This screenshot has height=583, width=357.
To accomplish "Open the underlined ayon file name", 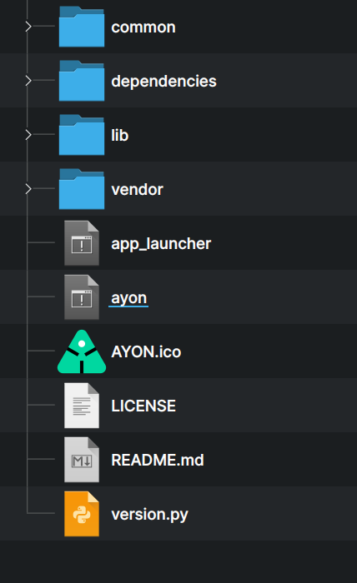I will (x=128, y=298).
